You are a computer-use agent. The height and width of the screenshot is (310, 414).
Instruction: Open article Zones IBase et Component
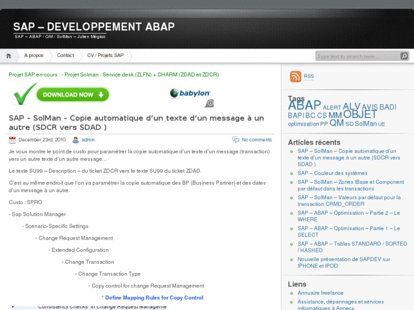point(351,185)
